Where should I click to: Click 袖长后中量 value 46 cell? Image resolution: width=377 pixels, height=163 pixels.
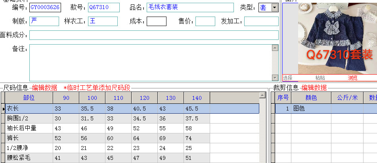[92, 128]
